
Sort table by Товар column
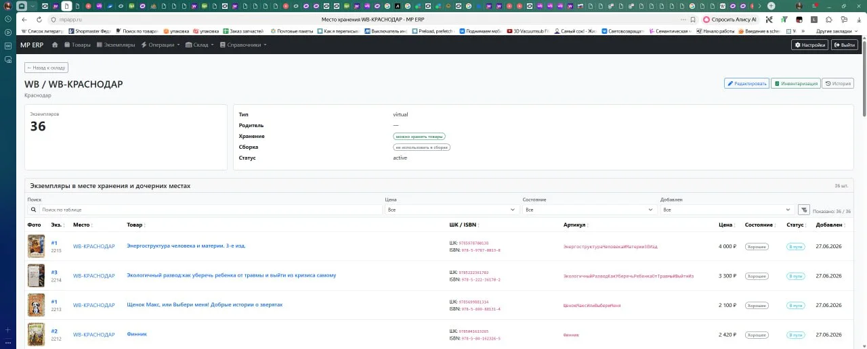136,225
